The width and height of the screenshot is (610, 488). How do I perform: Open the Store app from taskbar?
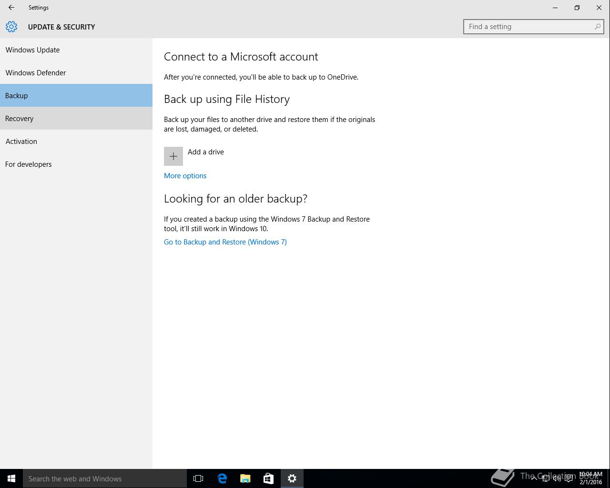[x=269, y=478]
